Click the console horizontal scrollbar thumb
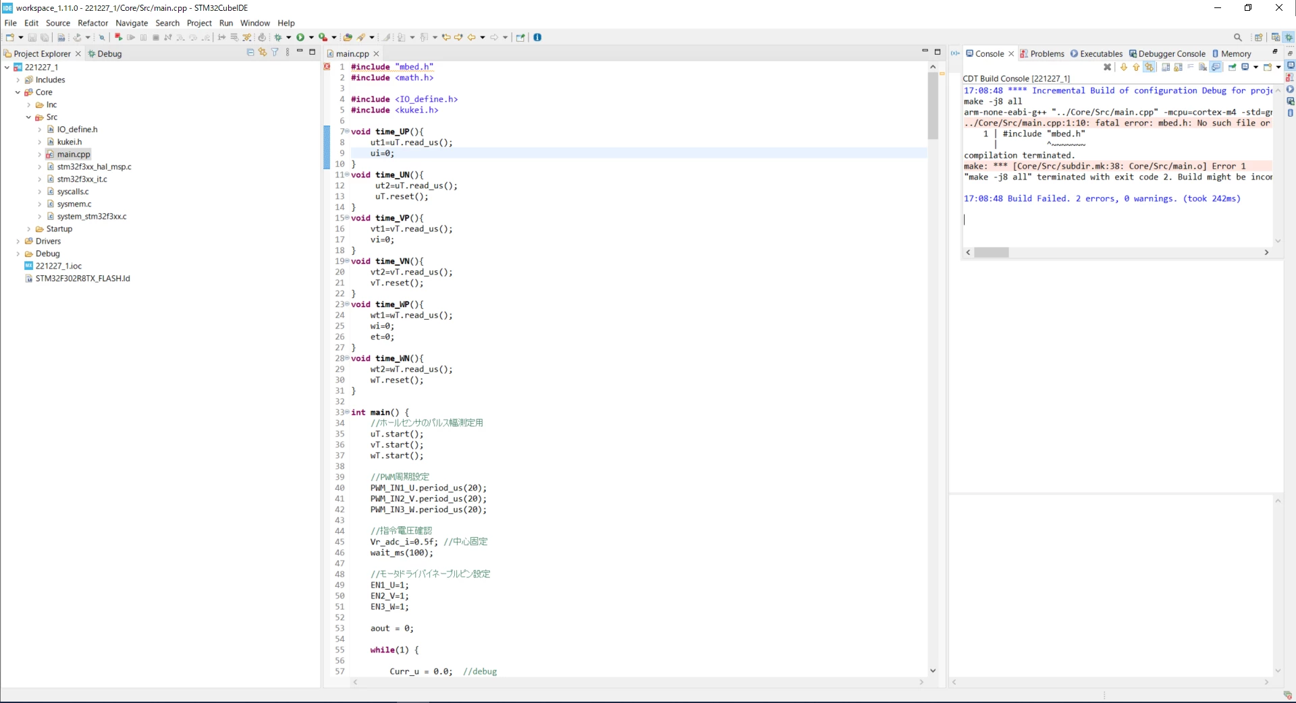The image size is (1296, 703). [x=991, y=252]
